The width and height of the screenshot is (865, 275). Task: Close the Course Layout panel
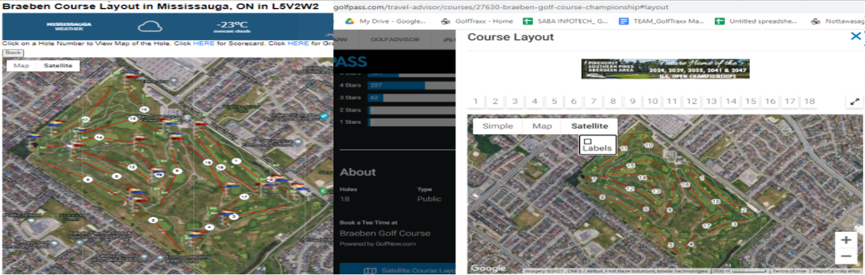coord(856,36)
